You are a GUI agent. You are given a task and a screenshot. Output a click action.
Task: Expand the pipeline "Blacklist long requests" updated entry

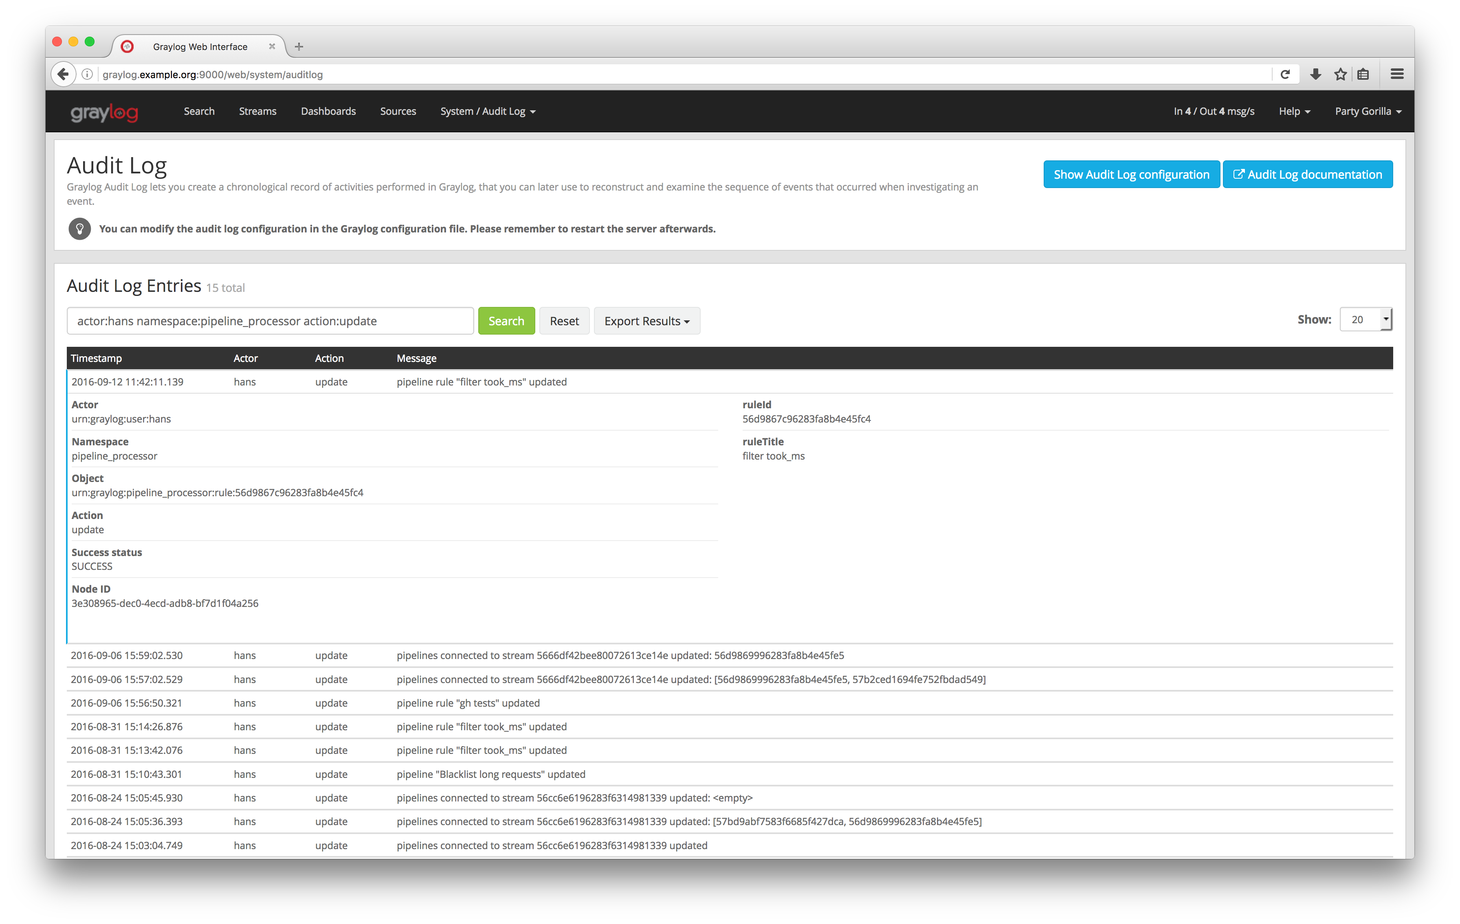(x=730, y=774)
